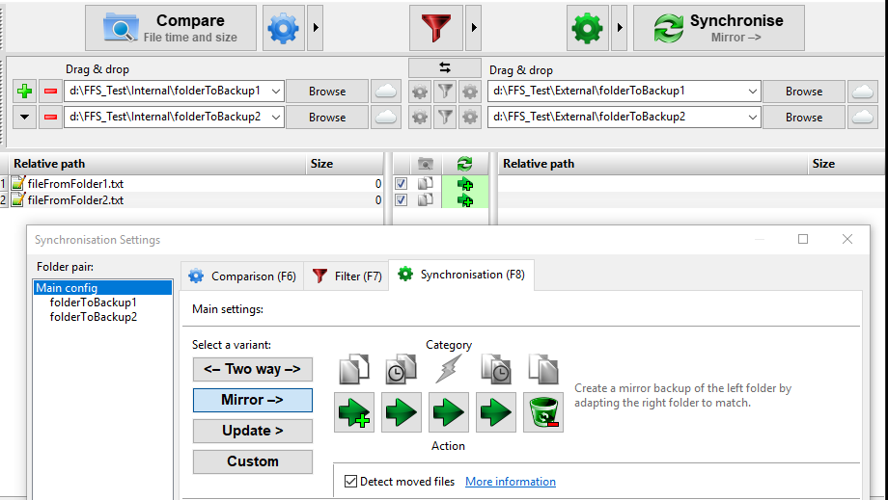Open the More information link

(511, 482)
